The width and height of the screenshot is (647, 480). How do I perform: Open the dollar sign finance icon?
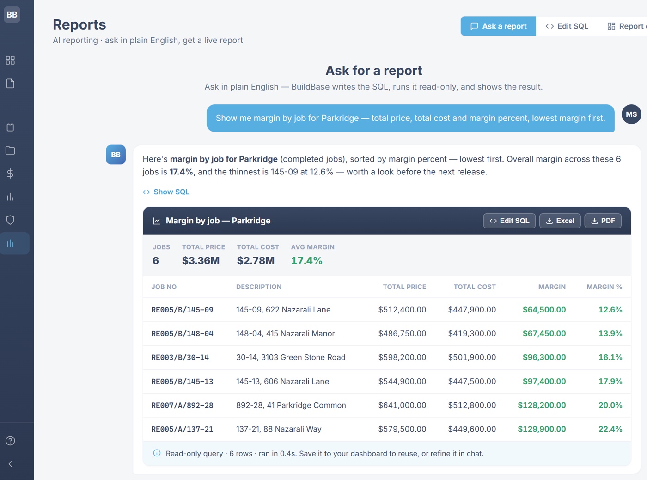[10, 174]
